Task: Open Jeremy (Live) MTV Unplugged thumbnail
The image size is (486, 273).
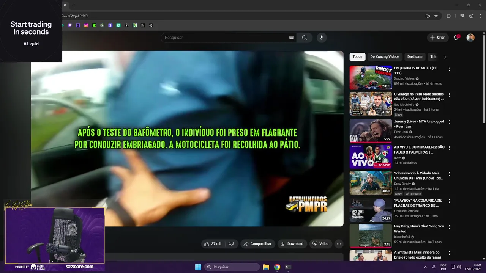Action: coord(371,131)
